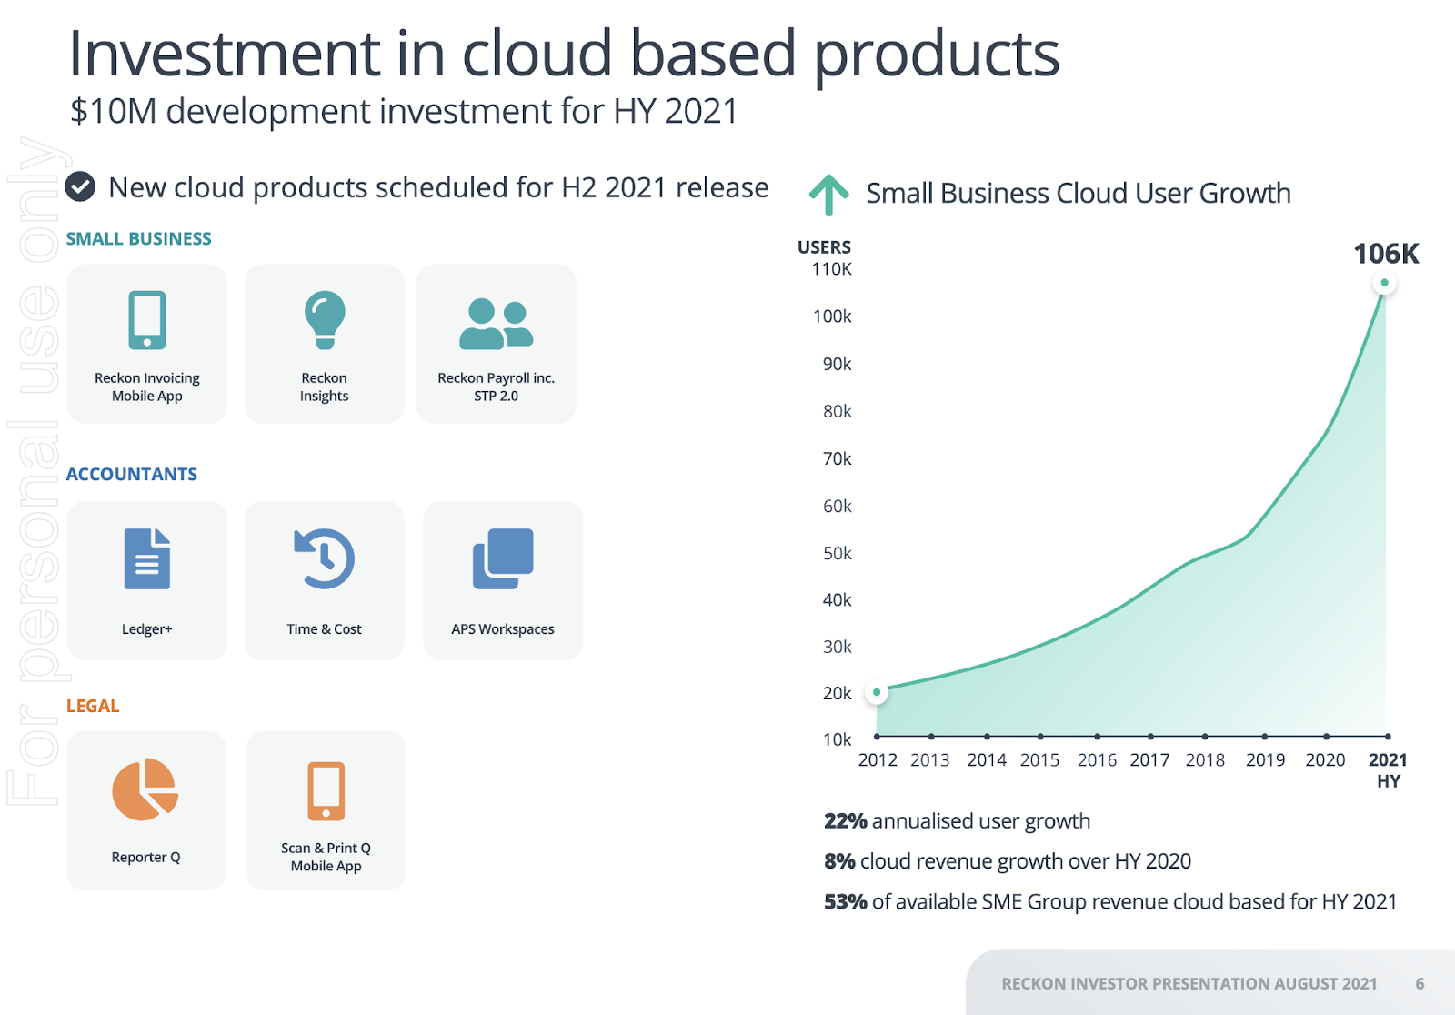Click the 106K value label
Screen dimensions: 1455x1015
point(1386,254)
